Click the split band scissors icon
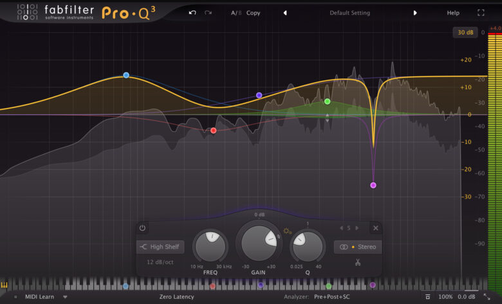Viewport: 502px width, 304px height. point(358,262)
